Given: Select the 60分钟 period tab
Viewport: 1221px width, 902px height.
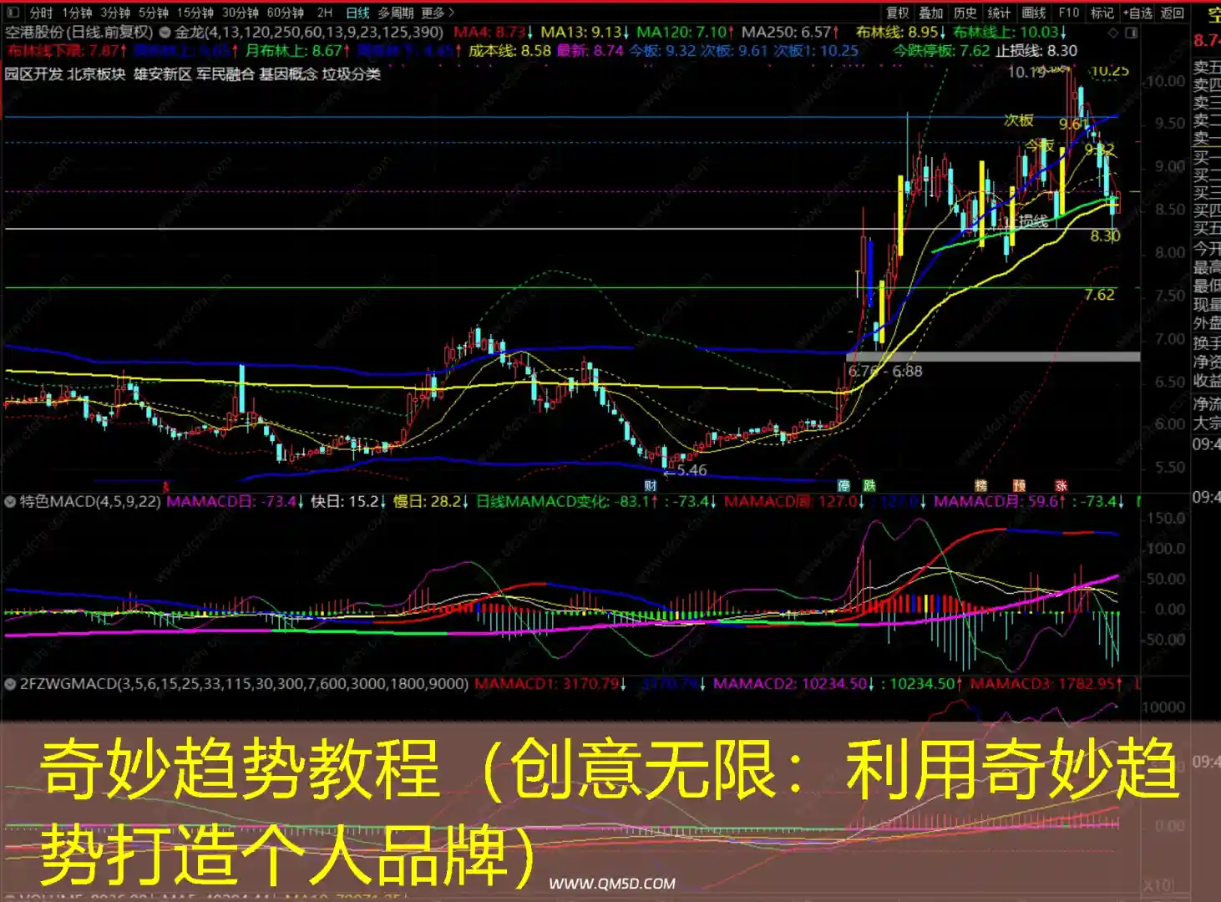Looking at the screenshot, I should point(286,13).
